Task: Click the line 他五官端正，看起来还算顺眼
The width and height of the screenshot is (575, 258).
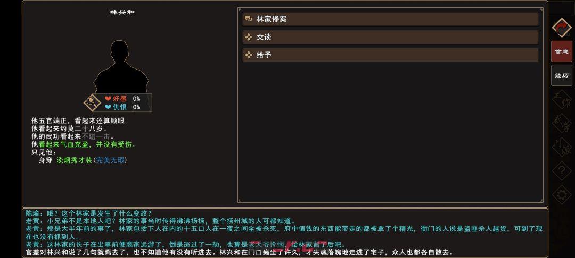Action: coord(80,121)
